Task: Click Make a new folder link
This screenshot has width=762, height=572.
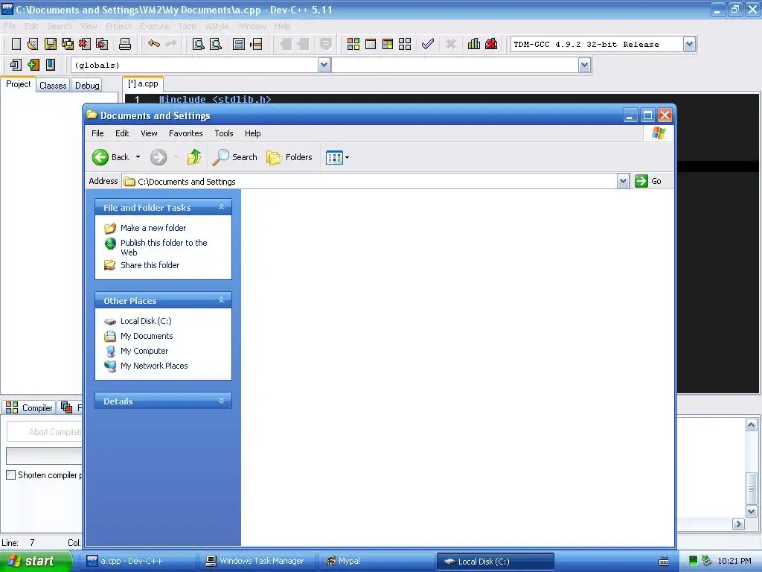Action: (153, 228)
